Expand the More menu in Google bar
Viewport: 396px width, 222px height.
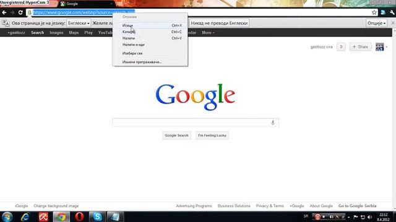pyautogui.click(x=208, y=33)
